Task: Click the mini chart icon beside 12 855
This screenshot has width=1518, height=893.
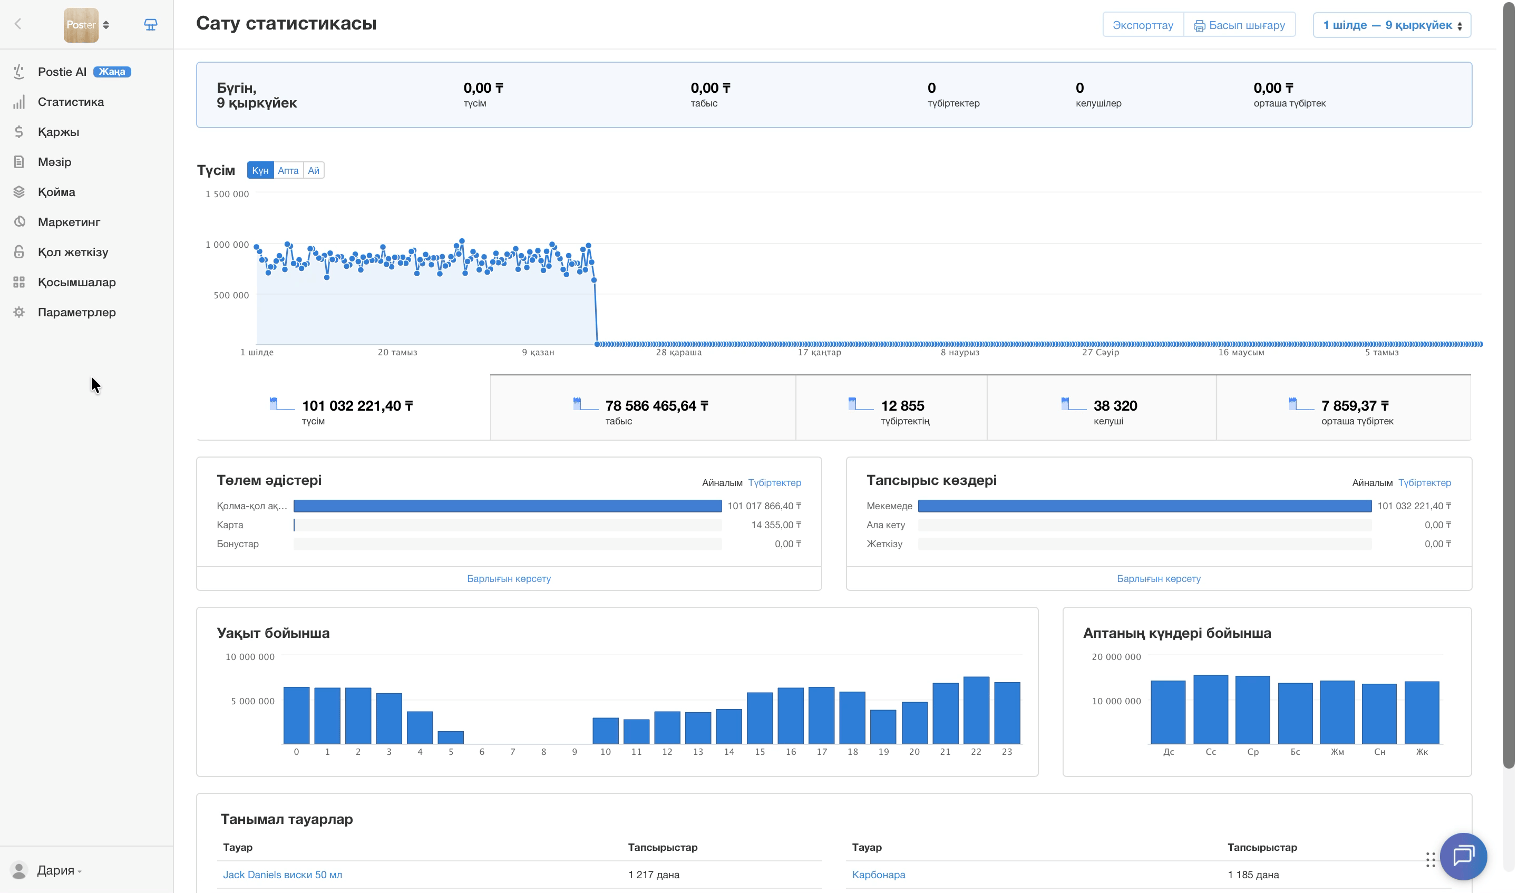Action: (x=861, y=404)
